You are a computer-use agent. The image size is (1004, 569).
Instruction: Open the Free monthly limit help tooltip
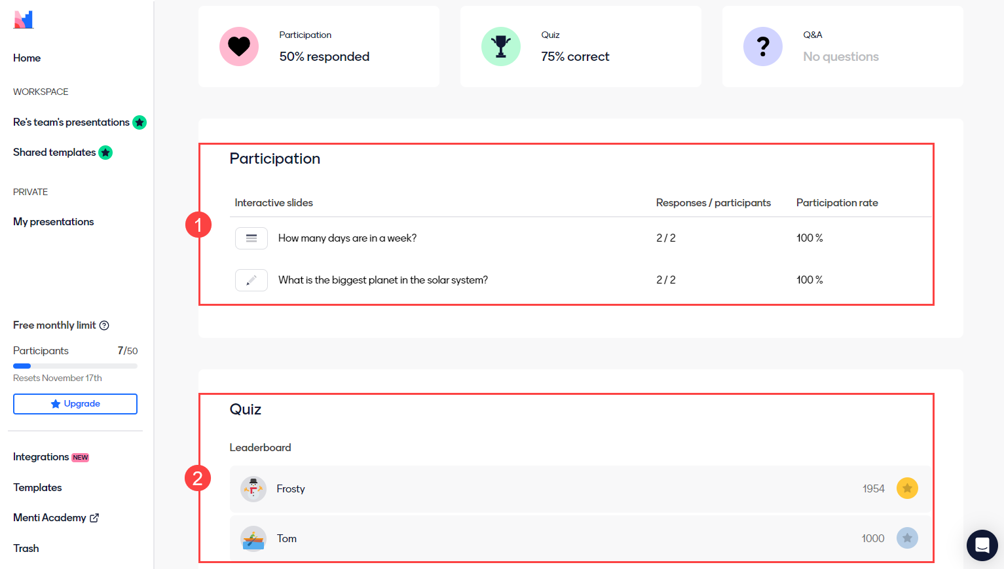(105, 325)
